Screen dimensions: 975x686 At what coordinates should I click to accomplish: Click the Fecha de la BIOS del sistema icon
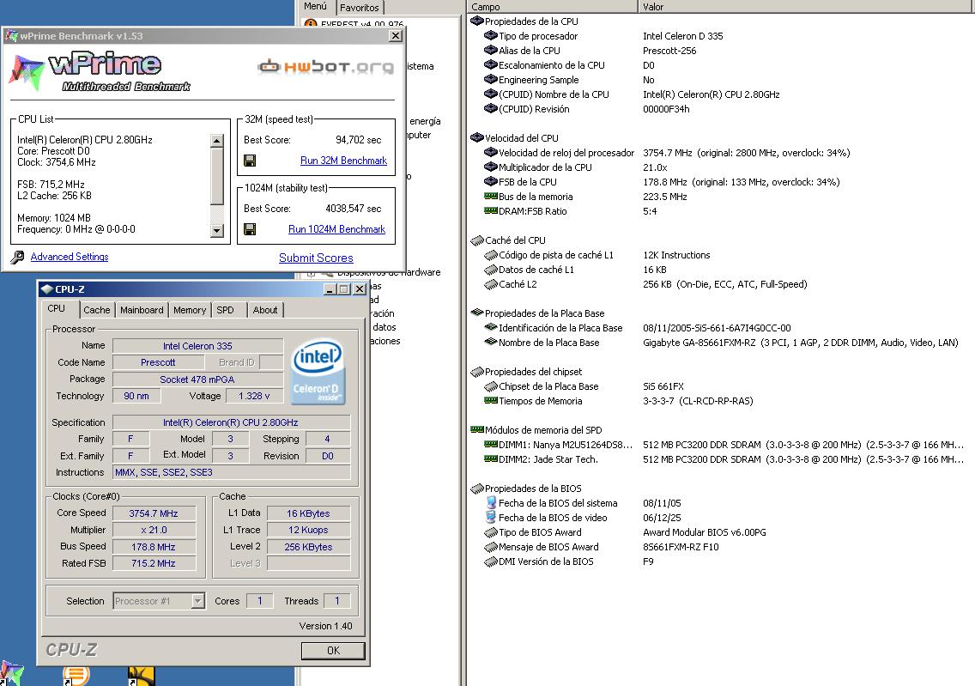point(491,502)
